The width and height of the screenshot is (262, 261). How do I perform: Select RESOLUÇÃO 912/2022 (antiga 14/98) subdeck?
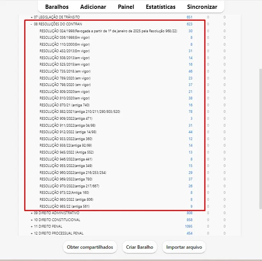click(68, 132)
